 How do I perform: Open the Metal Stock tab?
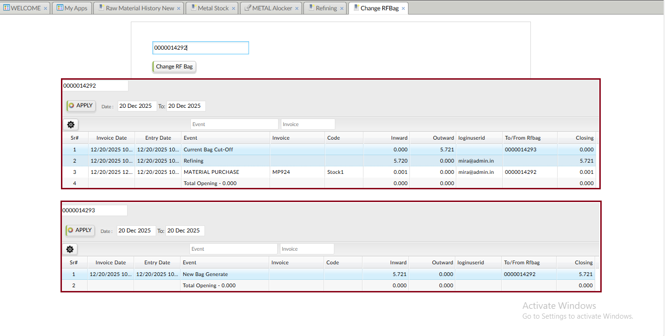pyautogui.click(x=213, y=8)
